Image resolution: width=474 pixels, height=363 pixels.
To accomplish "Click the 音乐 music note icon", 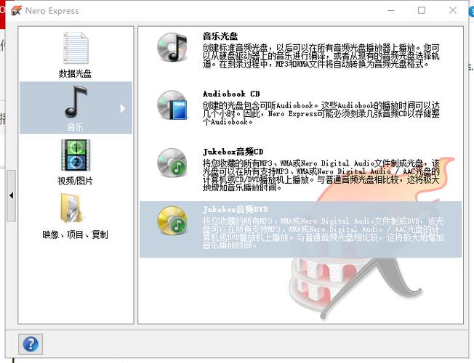I will pyautogui.click(x=76, y=102).
